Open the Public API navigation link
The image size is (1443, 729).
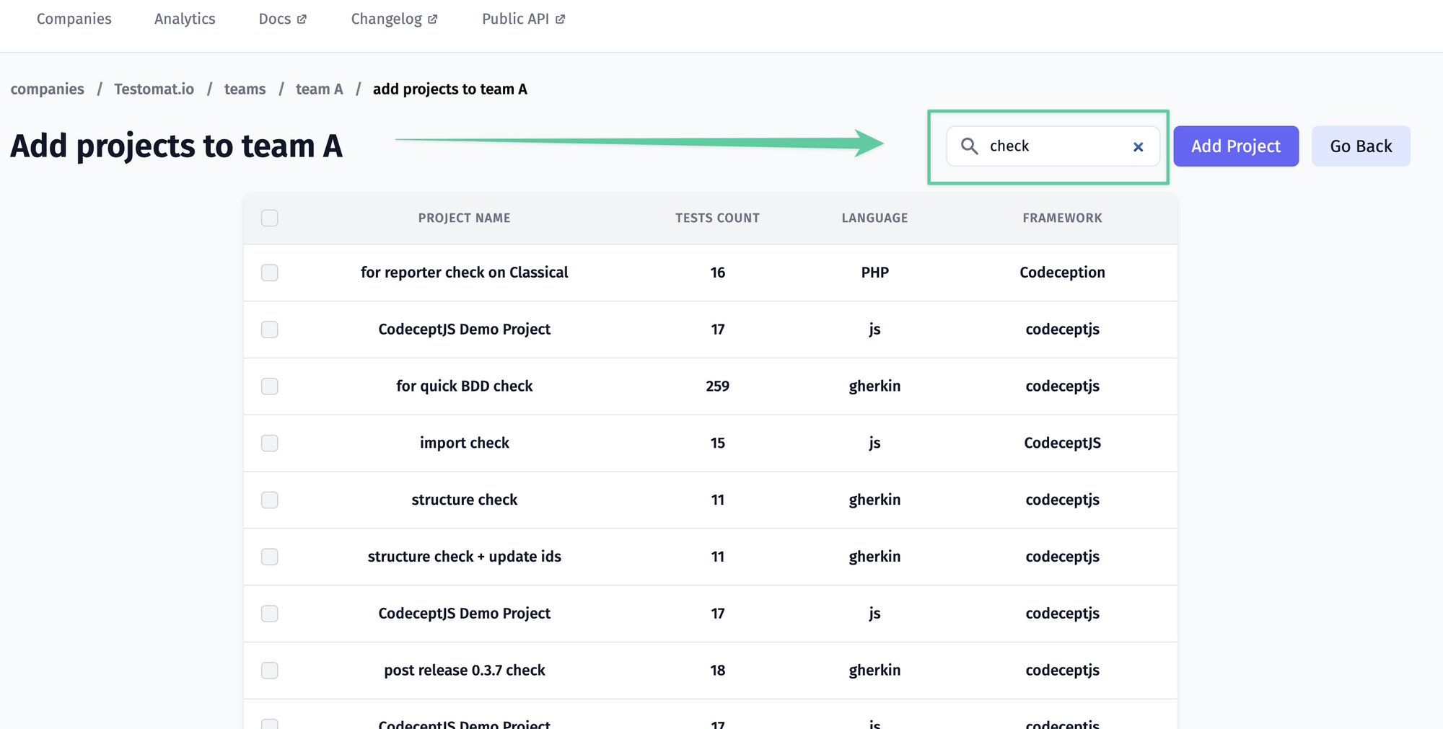click(x=523, y=19)
